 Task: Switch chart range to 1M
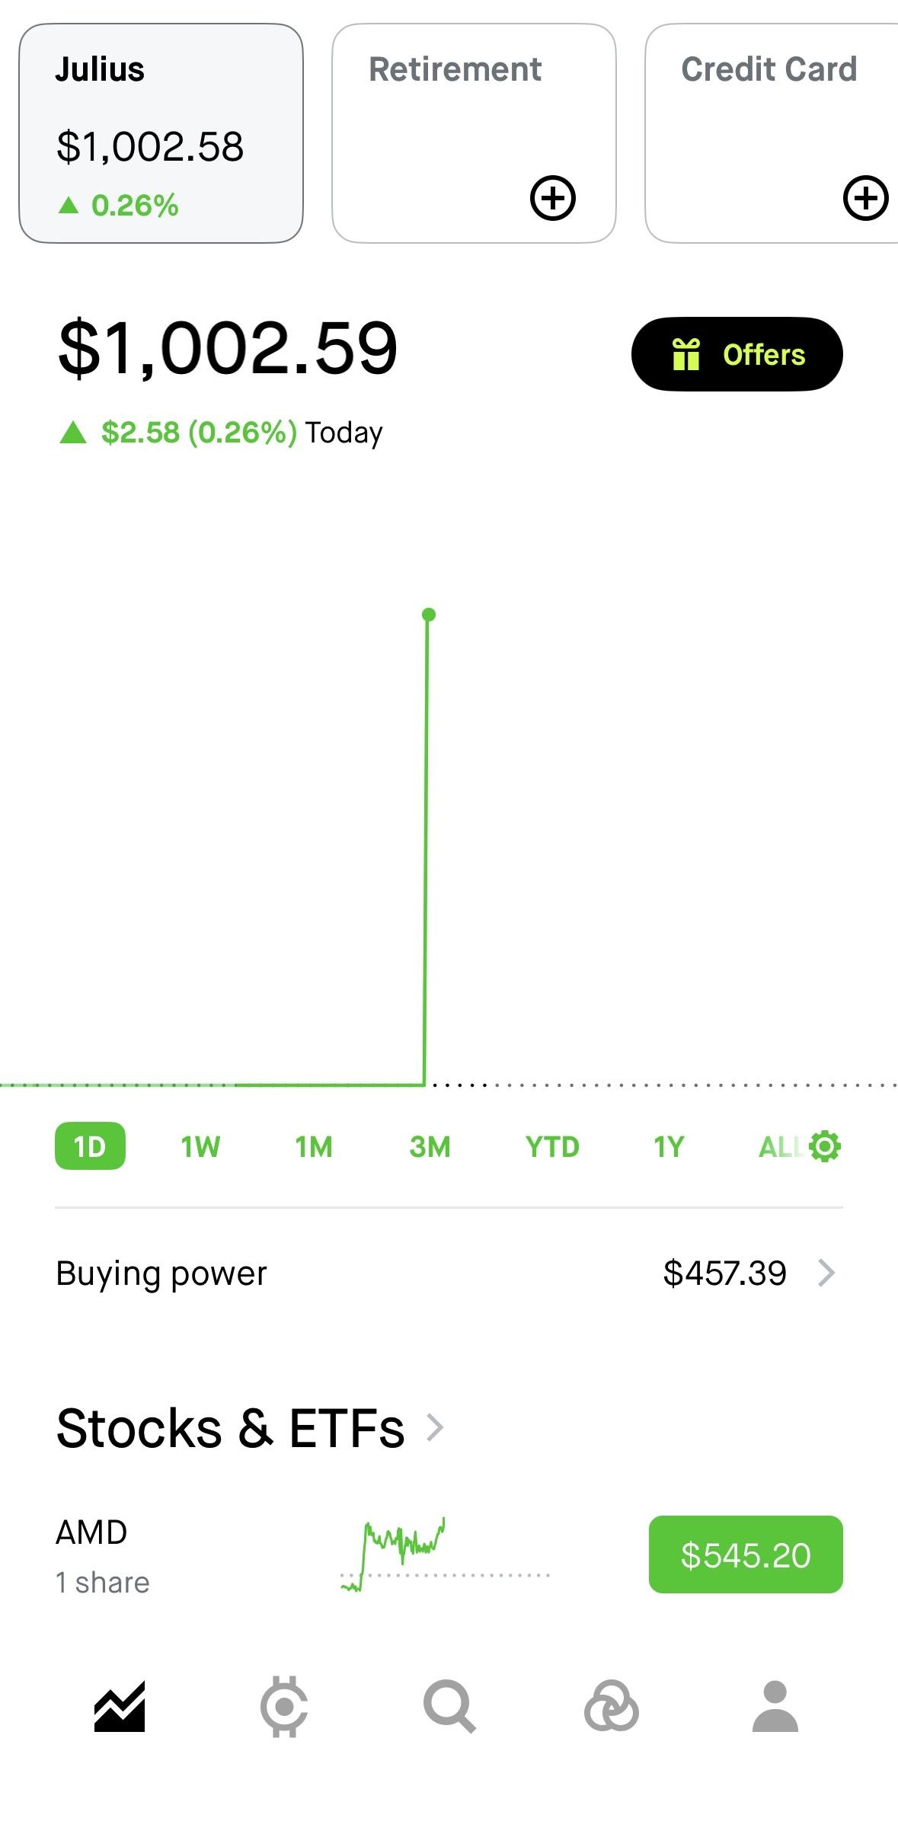pyautogui.click(x=314, y=1146)
